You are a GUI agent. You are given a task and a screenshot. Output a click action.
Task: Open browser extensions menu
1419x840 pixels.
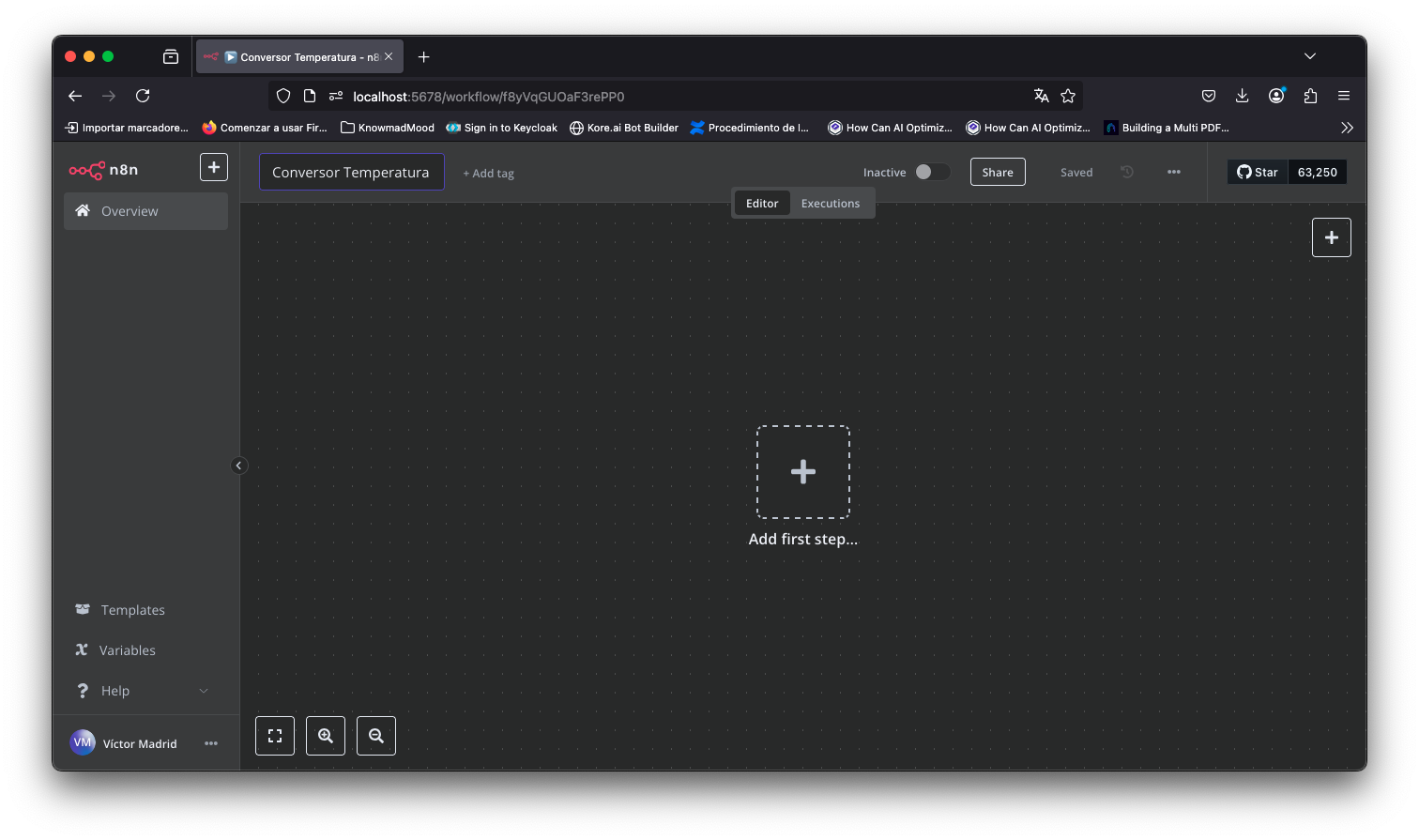1310,96
